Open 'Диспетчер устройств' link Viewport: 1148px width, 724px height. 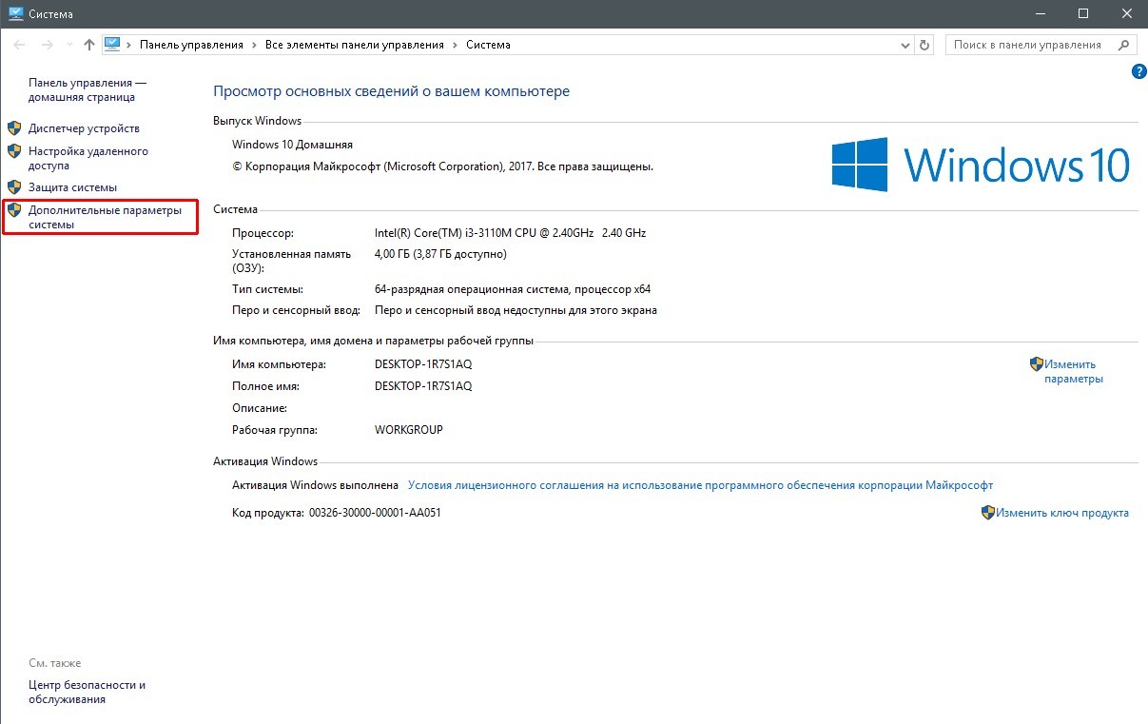[x=84, y=127]
